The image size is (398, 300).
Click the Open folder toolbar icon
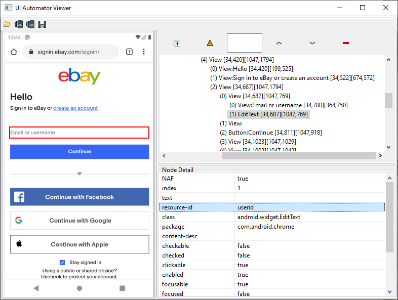[x=7, y=24]
